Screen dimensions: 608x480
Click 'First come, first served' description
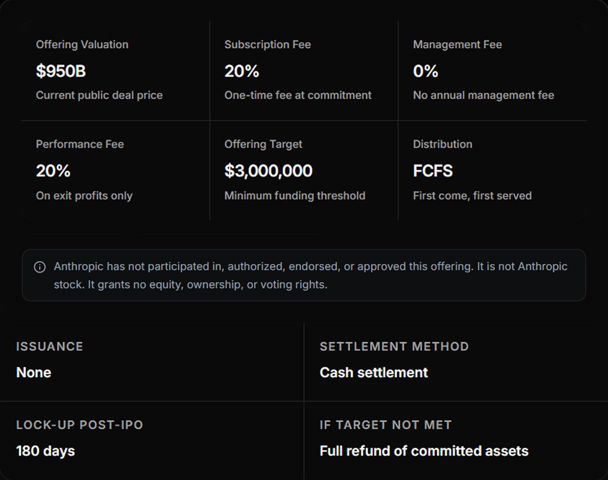472,196
